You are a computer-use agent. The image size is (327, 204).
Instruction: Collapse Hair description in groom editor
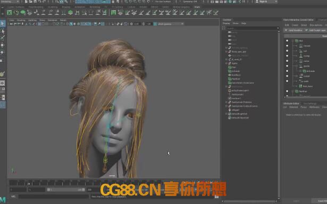(292, 41)
